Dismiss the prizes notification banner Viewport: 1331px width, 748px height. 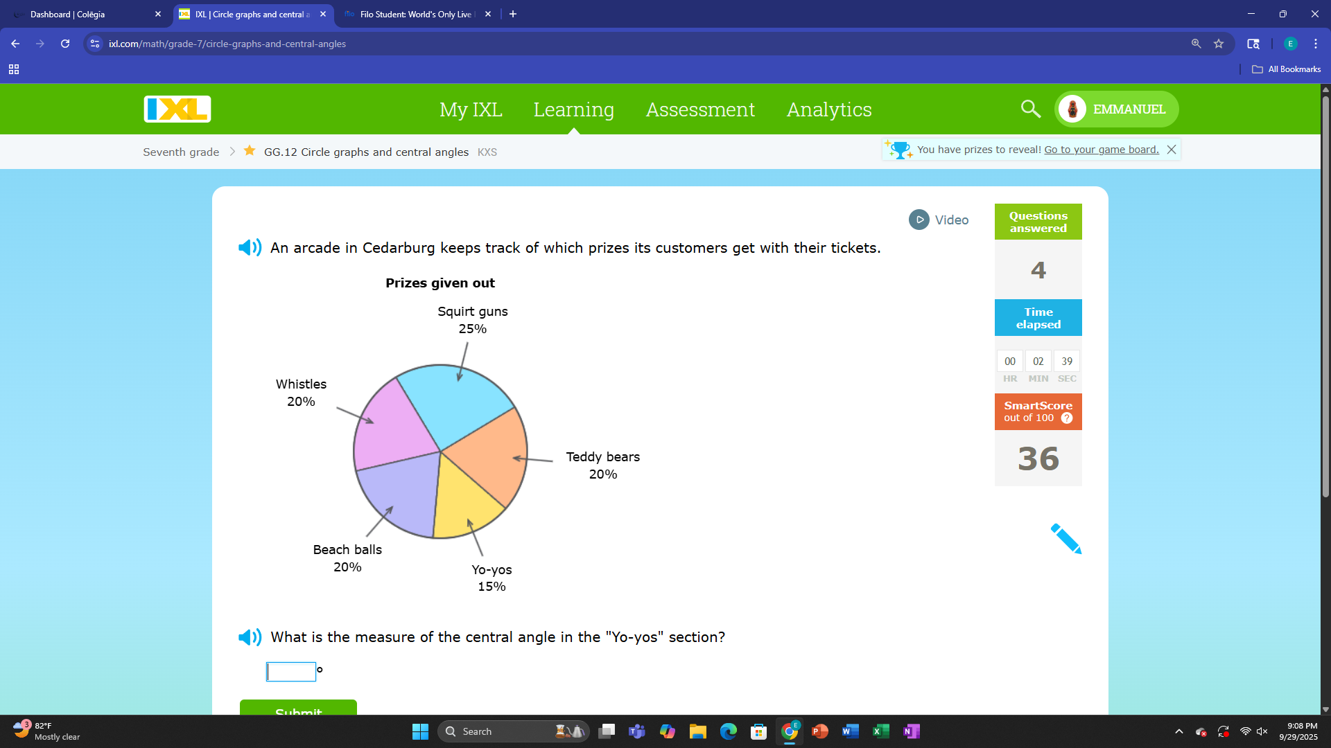click(x=1172, y=150)
